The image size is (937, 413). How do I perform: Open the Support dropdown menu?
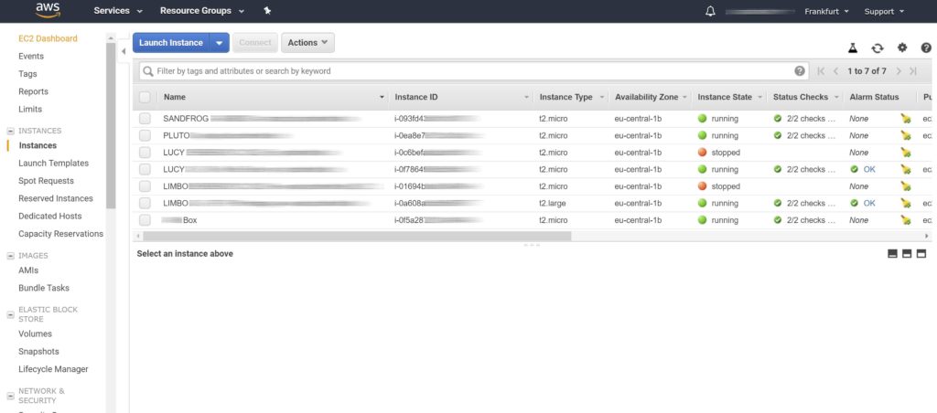884,11
